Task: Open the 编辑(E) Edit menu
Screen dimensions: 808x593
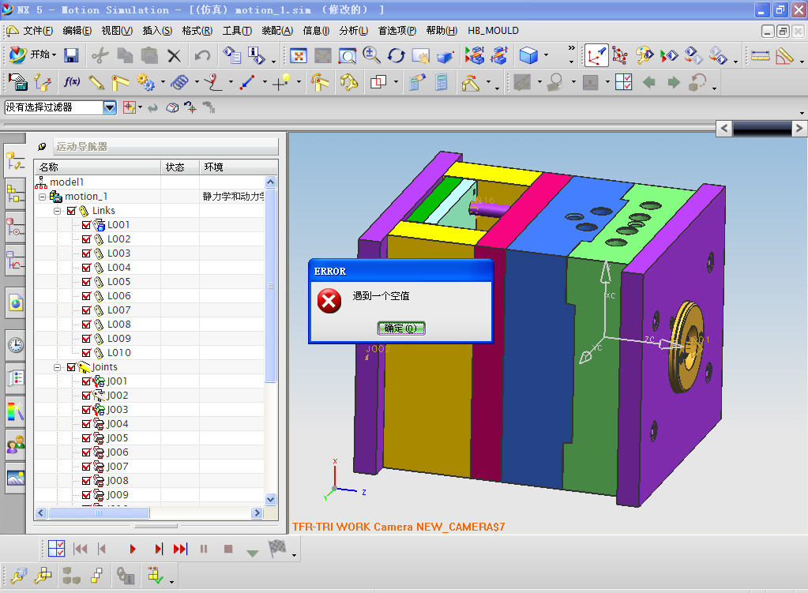Action: (x=77, y=30)
